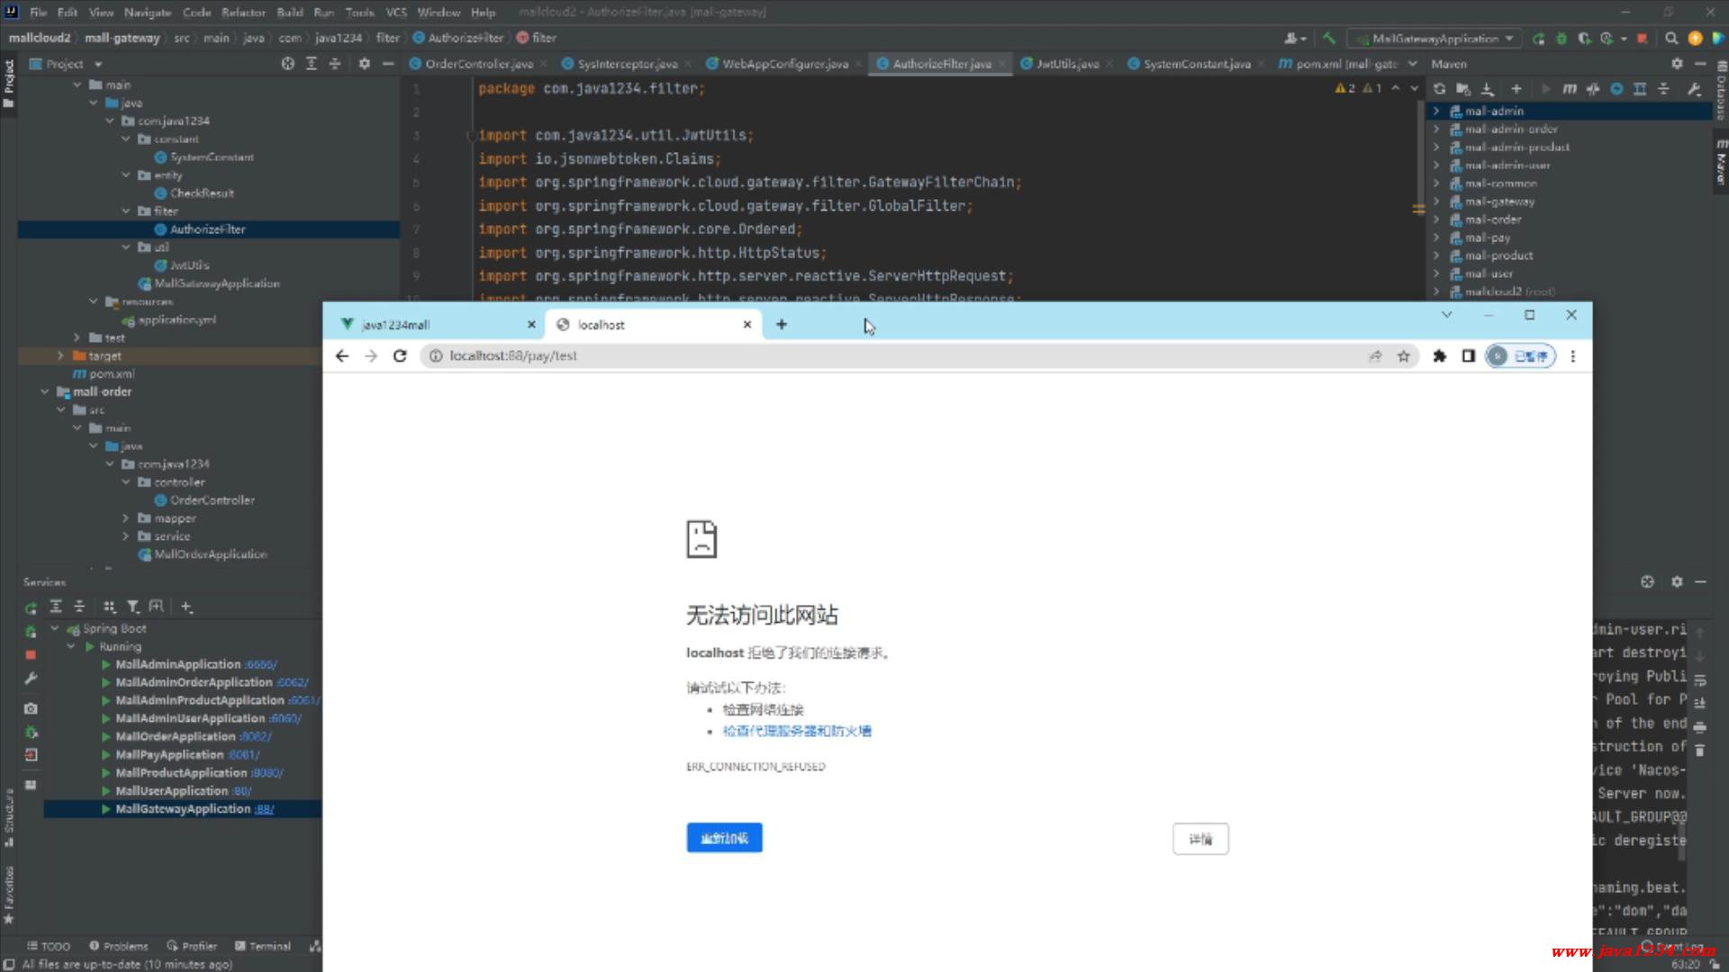
Task: Open browser extensions puzzle icon
Action: [x=1439, y=356]
